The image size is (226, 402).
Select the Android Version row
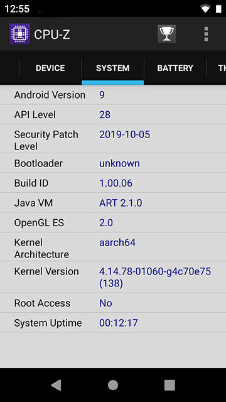113,95
